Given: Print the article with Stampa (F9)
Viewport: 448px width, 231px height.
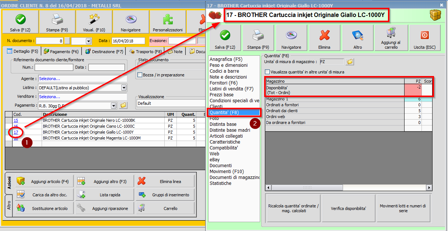Looking at the screenshot, I should pyautogui.click(x=258, y=38).
